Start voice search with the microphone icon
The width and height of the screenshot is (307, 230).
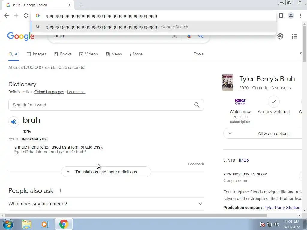pyautogui.click(x=189, y=36)
